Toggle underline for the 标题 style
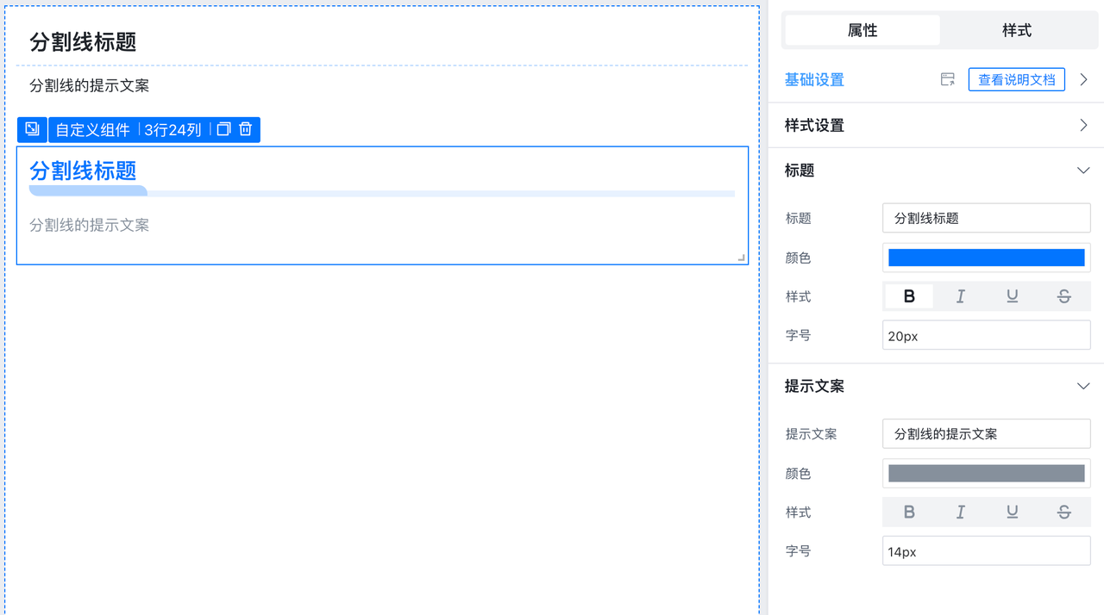 (x=1013, y=296)
